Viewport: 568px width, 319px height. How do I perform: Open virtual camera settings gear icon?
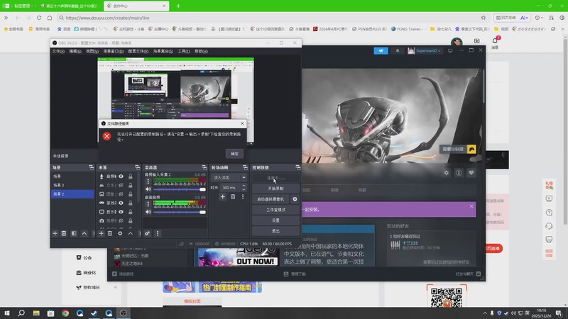click(x=295, y=199)
